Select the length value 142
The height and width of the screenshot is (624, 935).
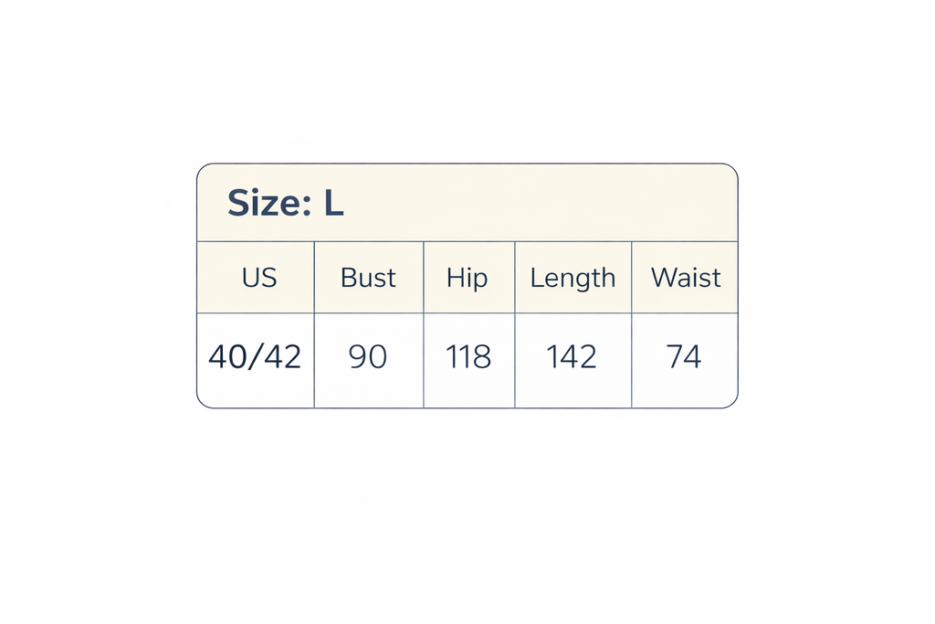(x=572, y=357)
